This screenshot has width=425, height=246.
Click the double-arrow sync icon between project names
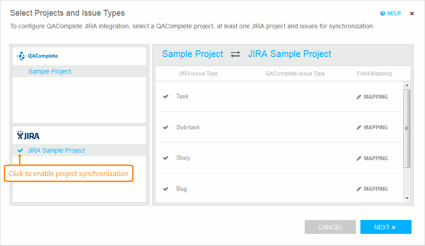(236, 54)
